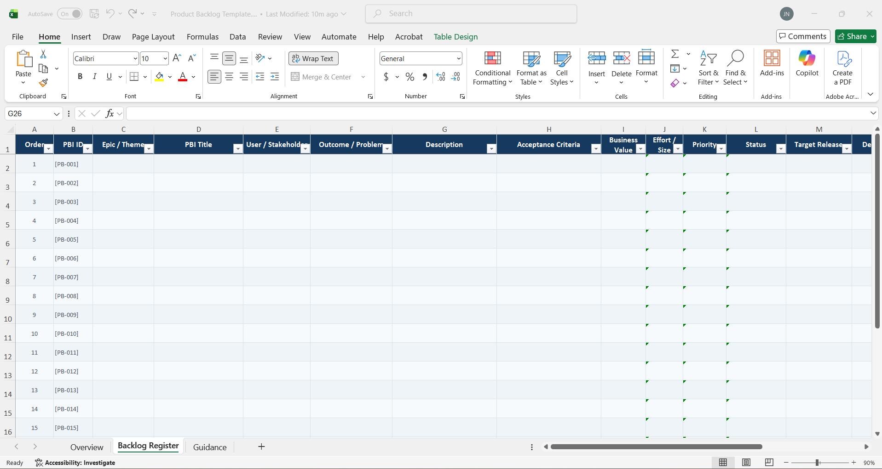Add a new sheet
The width and height of the screenshot is (882, 469).
tap(261, 446)
